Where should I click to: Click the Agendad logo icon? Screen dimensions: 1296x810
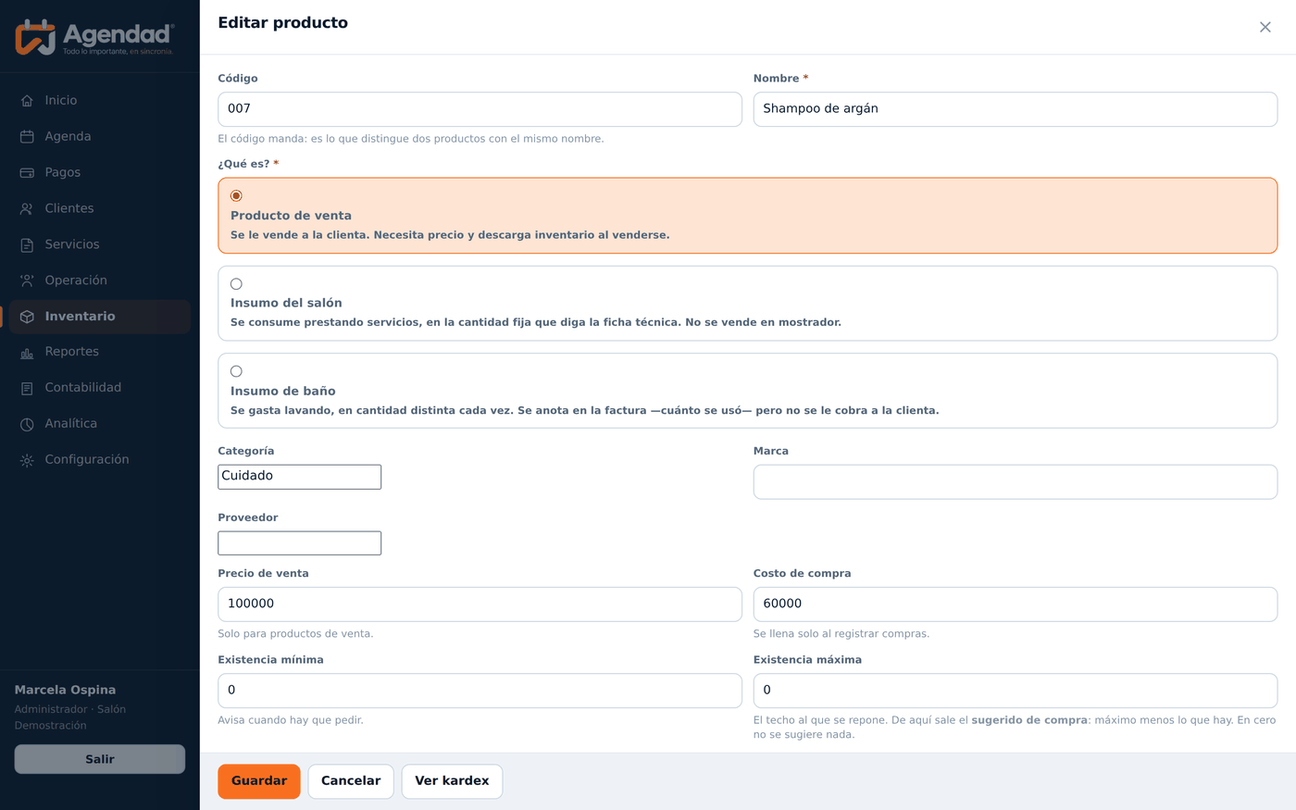click(x=36, y=36)
